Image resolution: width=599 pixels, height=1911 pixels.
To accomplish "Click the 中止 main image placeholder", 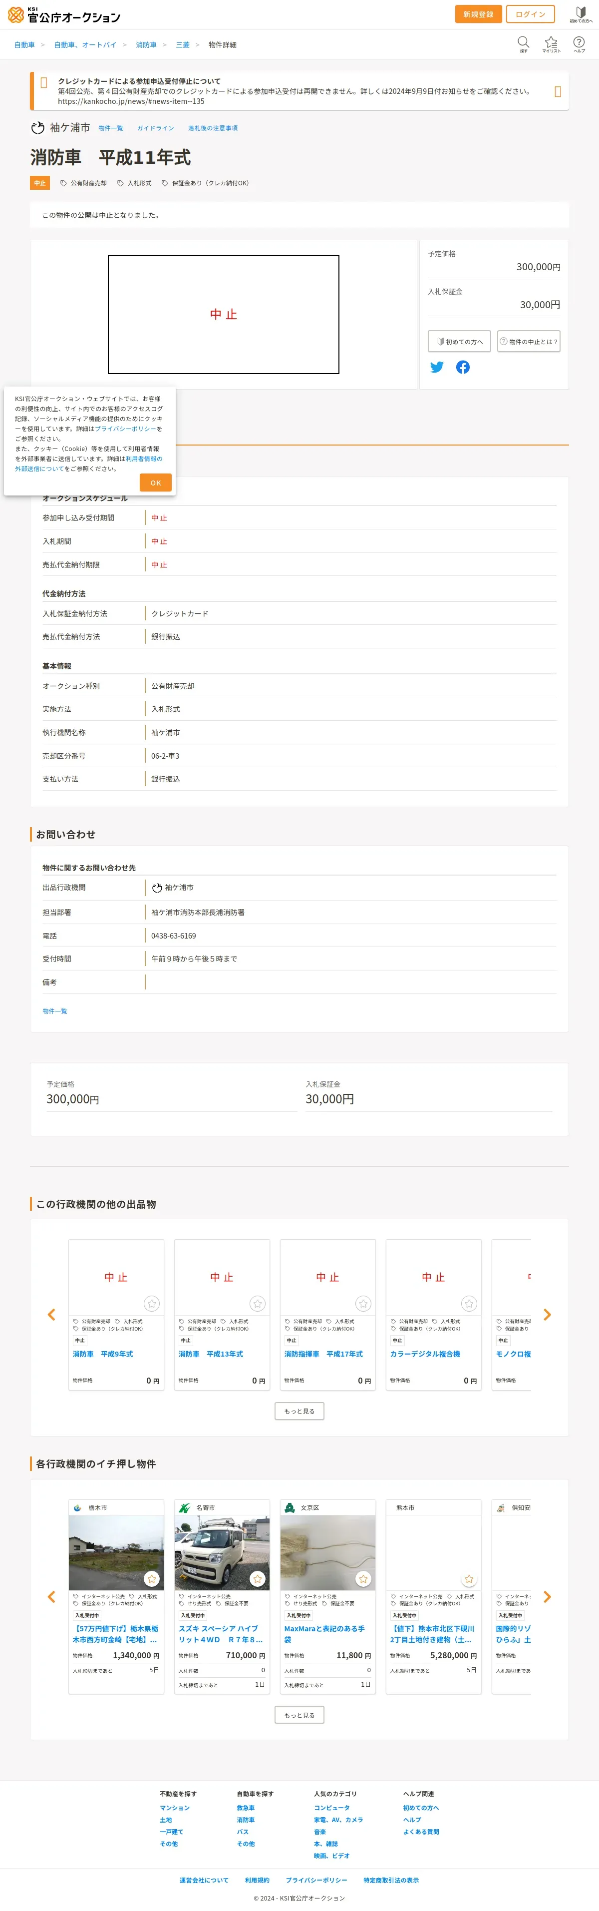I will pyautogui.click(x=223, y=315).
